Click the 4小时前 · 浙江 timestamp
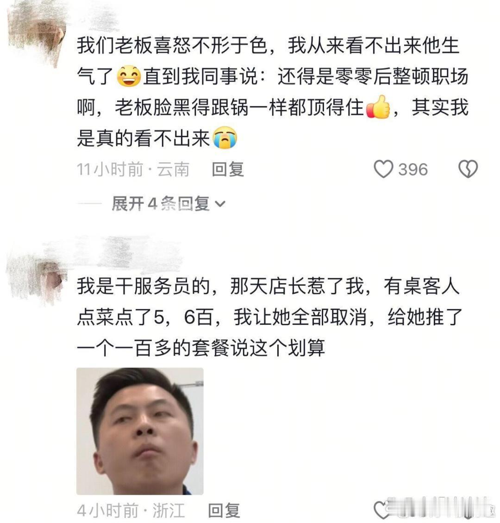 tap(131, 510)
